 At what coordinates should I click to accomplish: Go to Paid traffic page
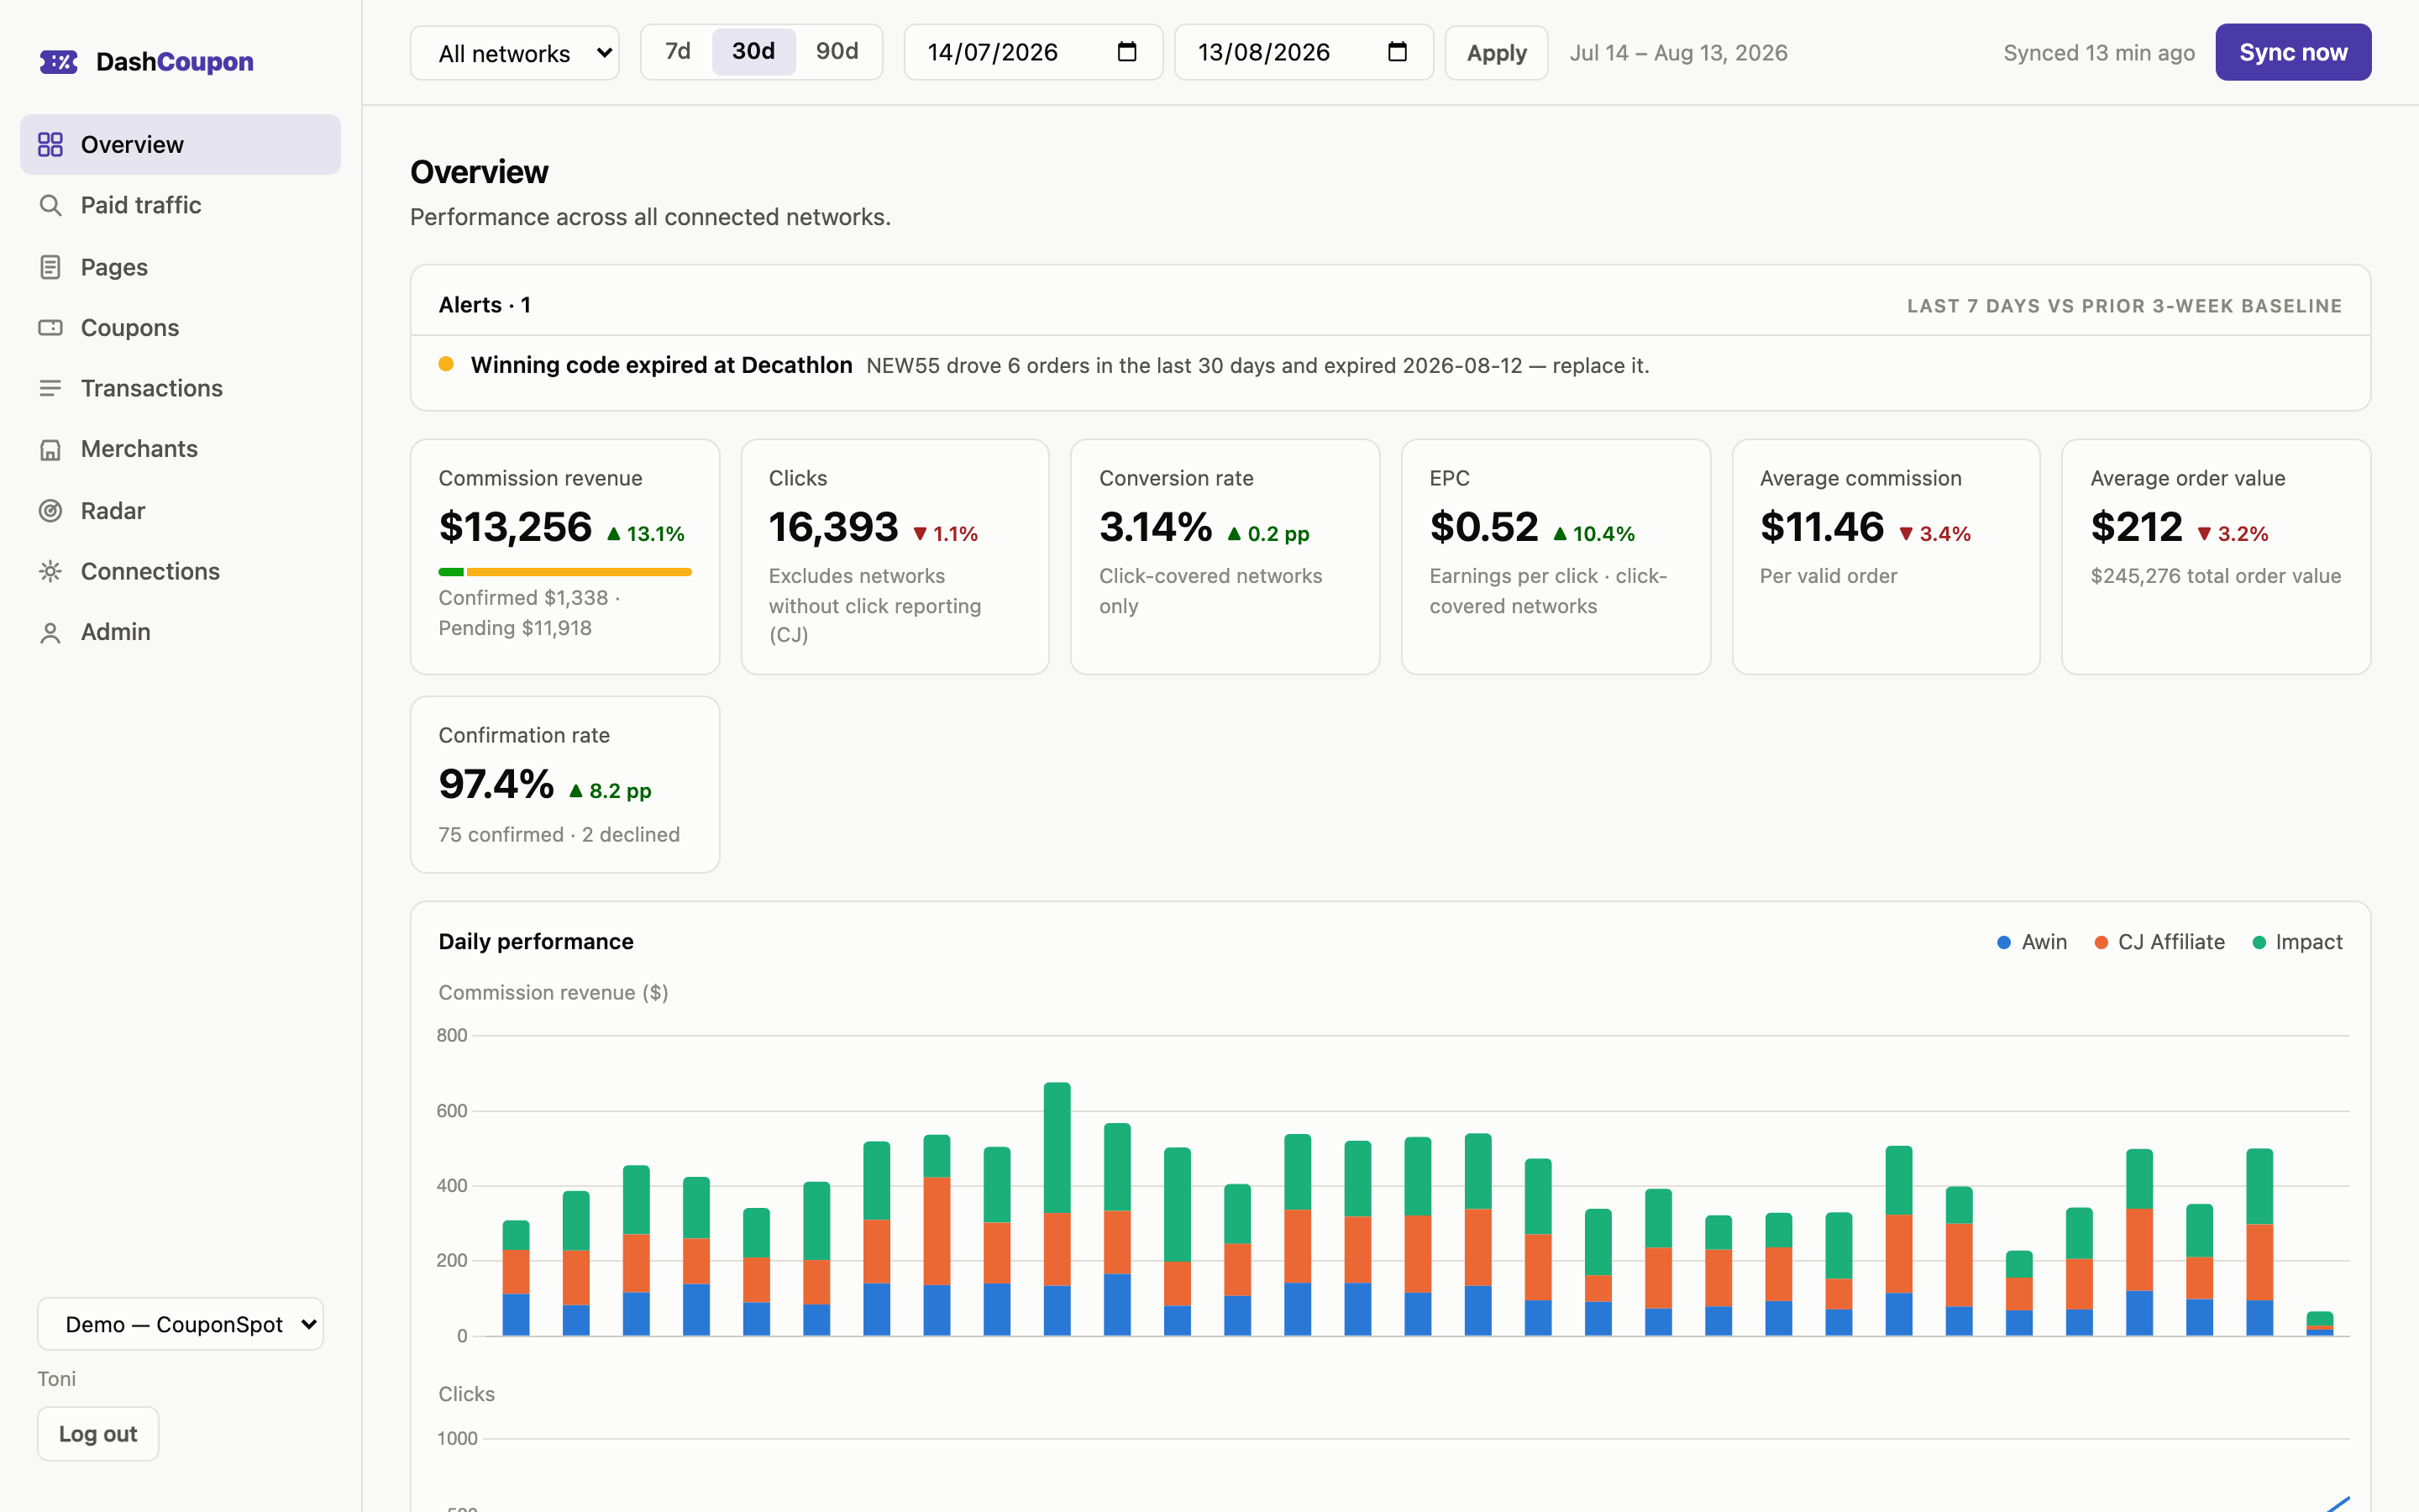[180, 206]
